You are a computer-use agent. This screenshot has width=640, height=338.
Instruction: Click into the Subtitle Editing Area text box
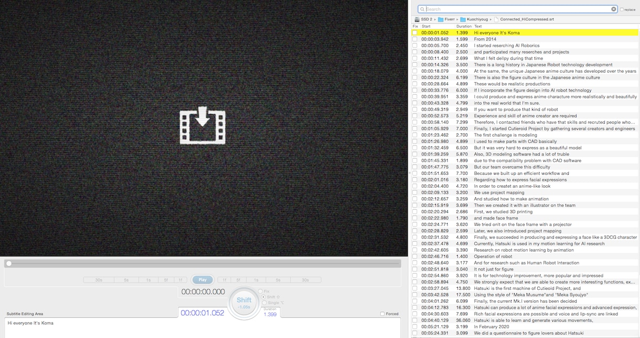[x=202, y=328]
